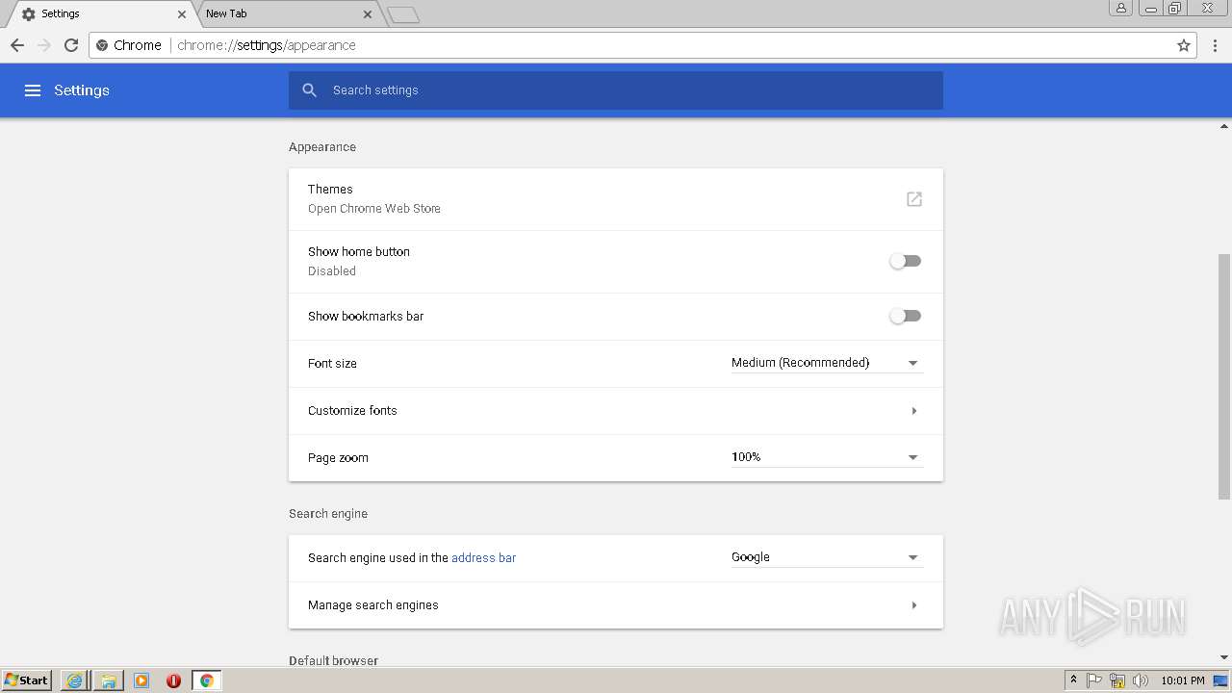Open the search engine Google dropdown
This screenshot has height=693, width=1232.
pyautogui.click(x=827, y=557)
